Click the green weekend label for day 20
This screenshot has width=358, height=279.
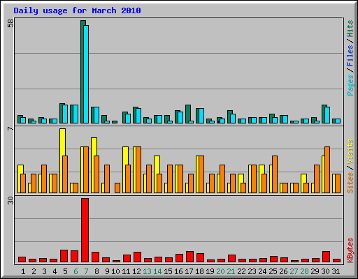click(x=220, y=271)
